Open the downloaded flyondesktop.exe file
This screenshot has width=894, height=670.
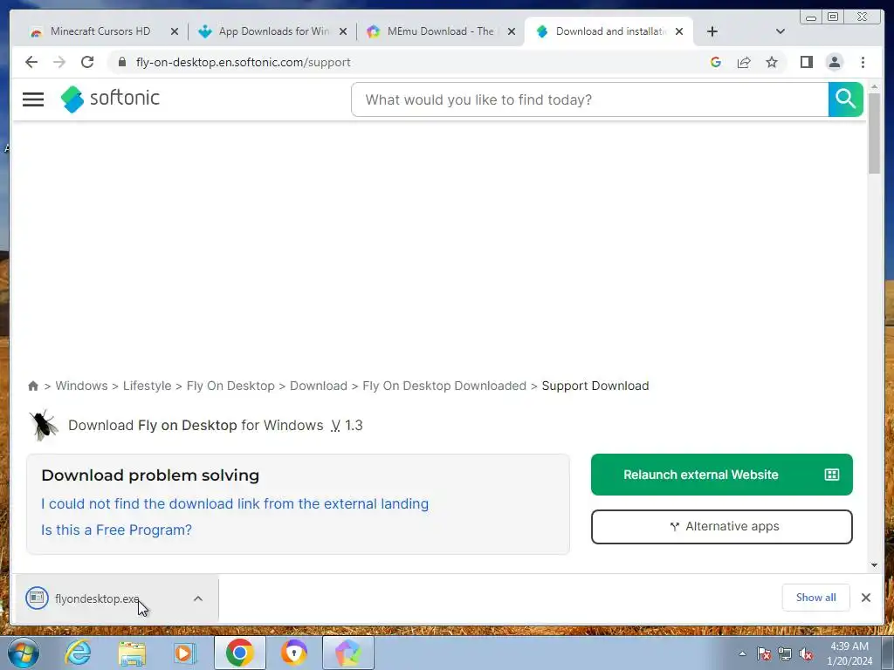point(97,598)
